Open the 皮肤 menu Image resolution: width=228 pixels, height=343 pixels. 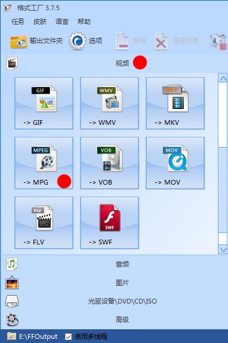pos(40,22)
